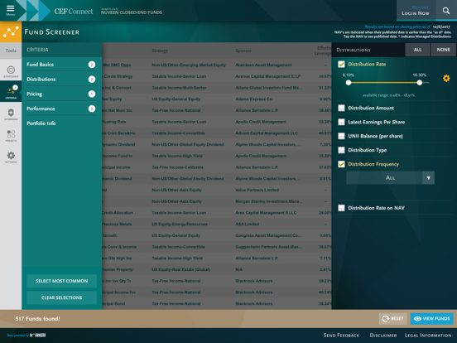Click the ALL distributions button
The height and width of the screenshot is (343, 457).
pos(417,50)
